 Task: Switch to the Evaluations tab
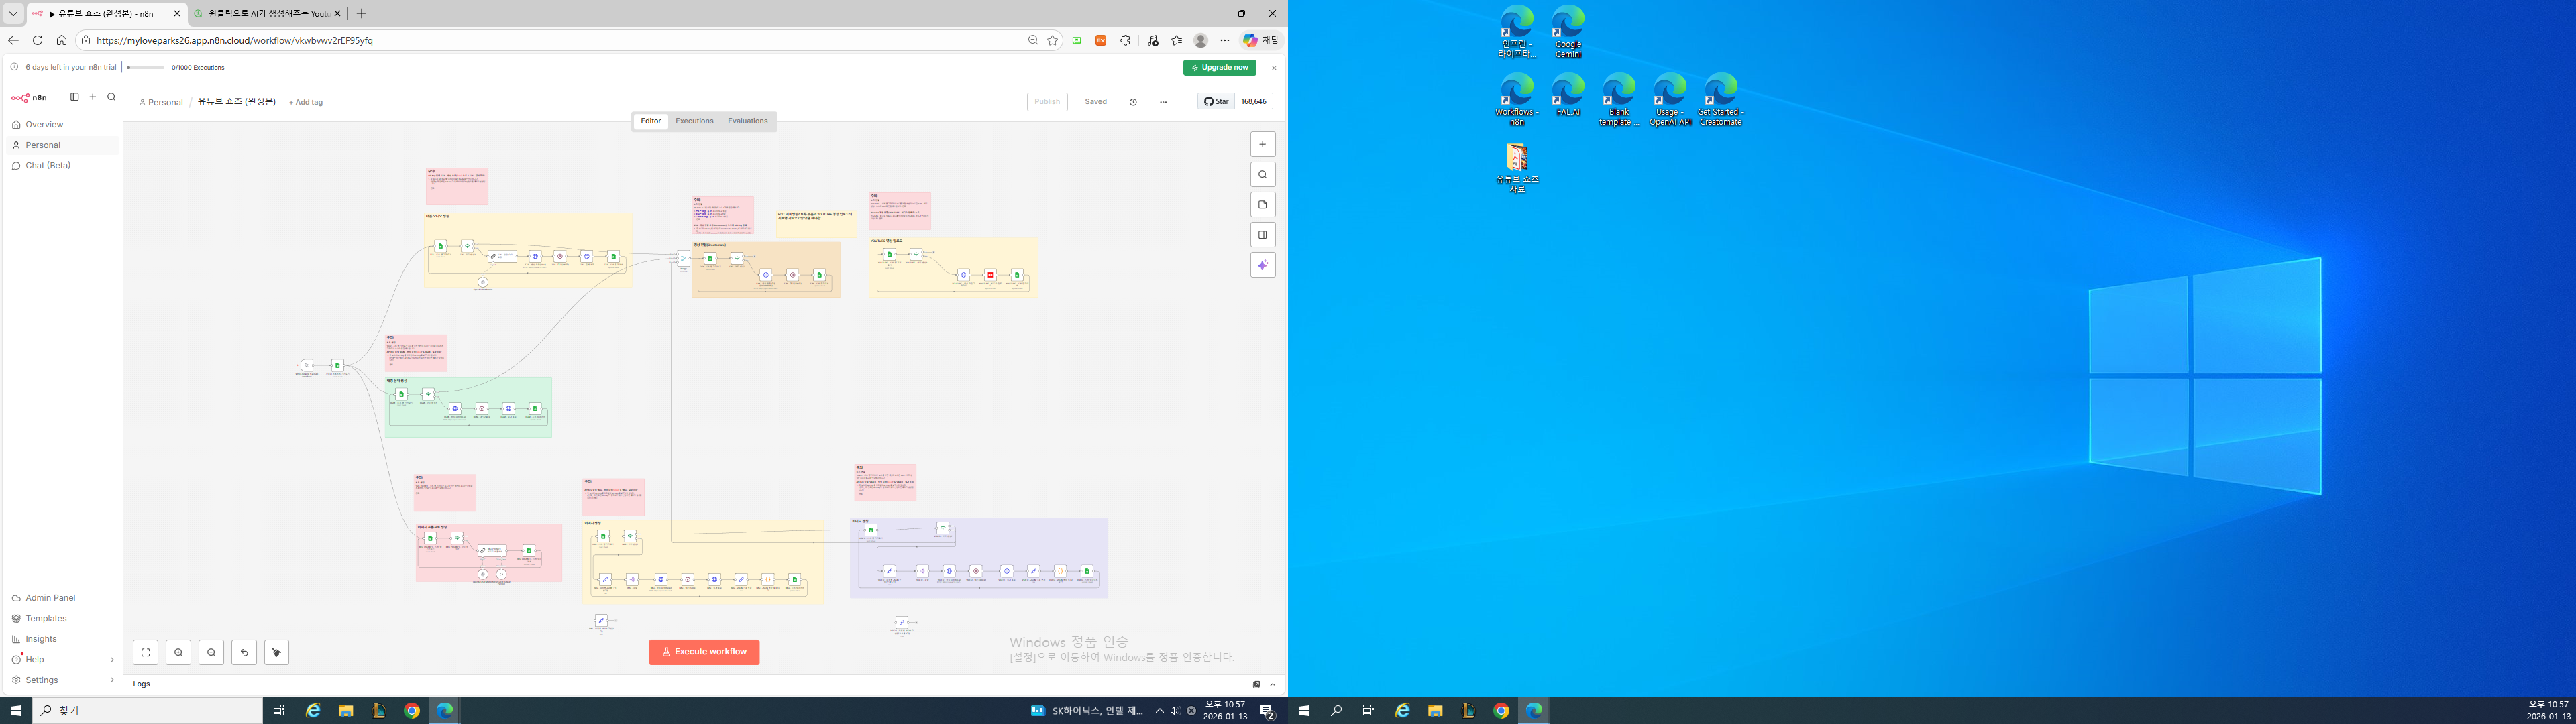pos(747,121)
